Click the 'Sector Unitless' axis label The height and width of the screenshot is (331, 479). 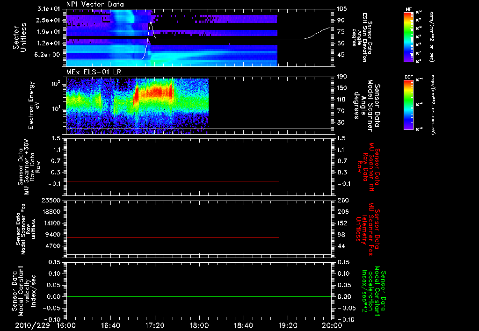(x=20, y=37)
